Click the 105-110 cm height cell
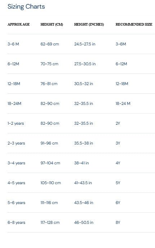Screen dimensions: 155x248 coord(50,183)
